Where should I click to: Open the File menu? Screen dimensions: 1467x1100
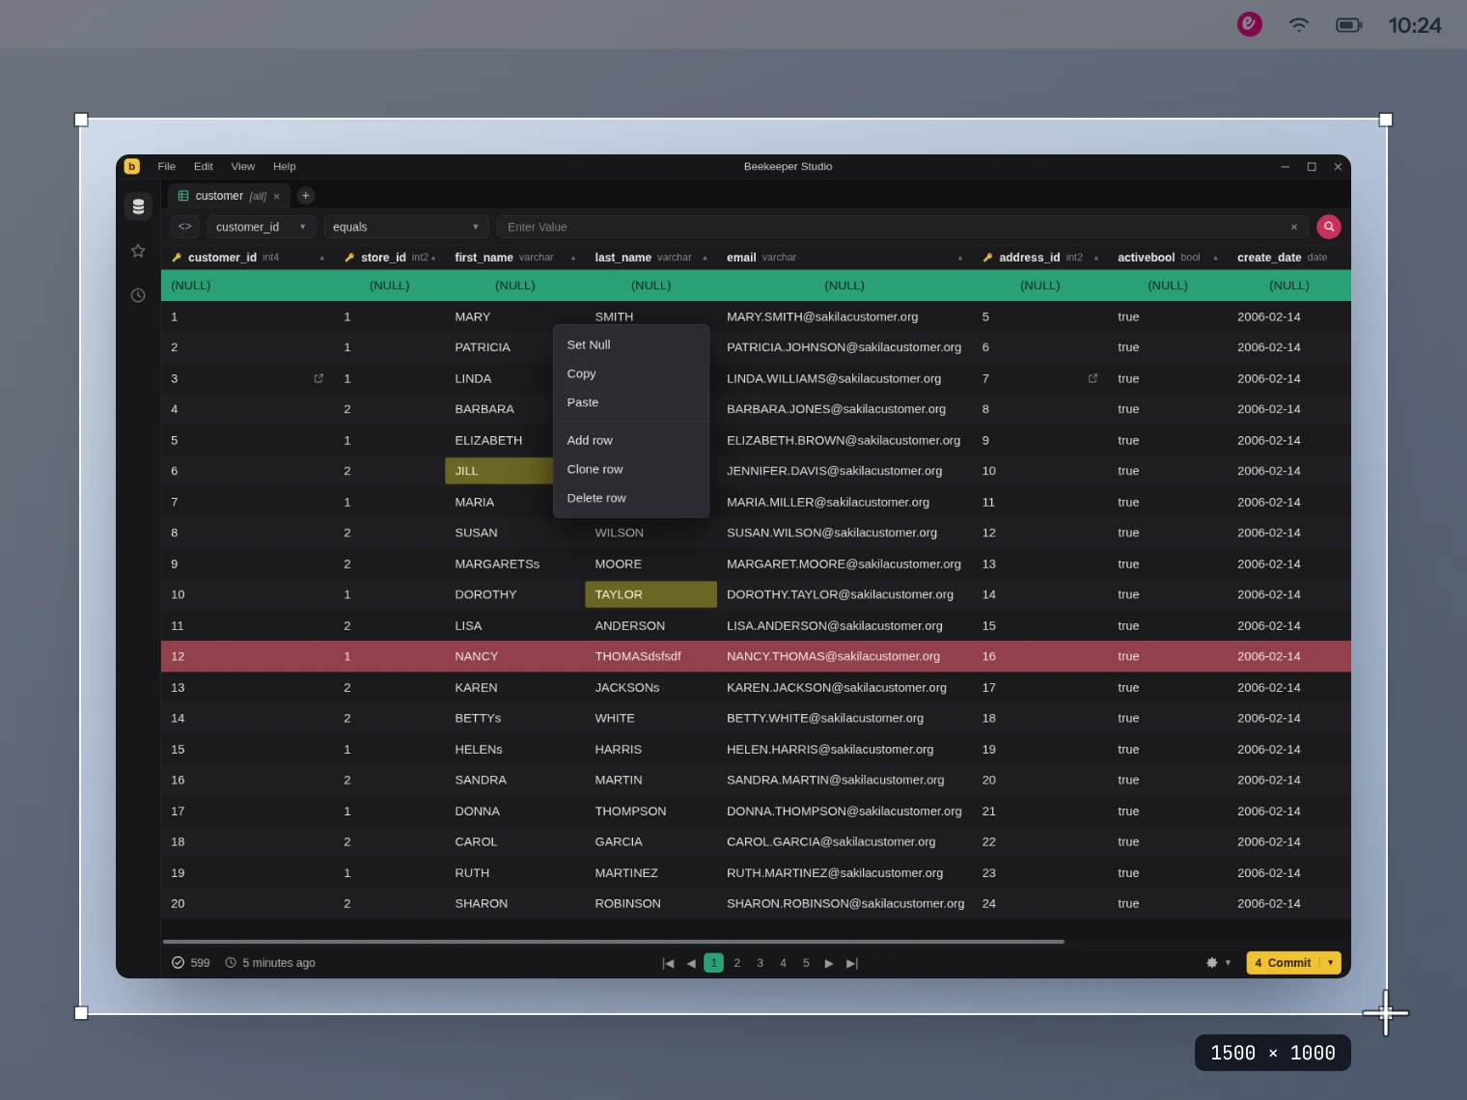coord(167,166)
